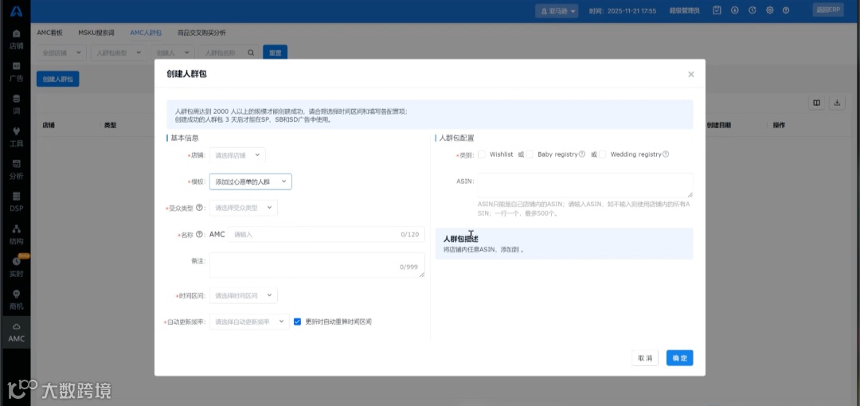Viewport: 860px width, 406px height.
Task: Open the help question icon in header
Action: 786,10
